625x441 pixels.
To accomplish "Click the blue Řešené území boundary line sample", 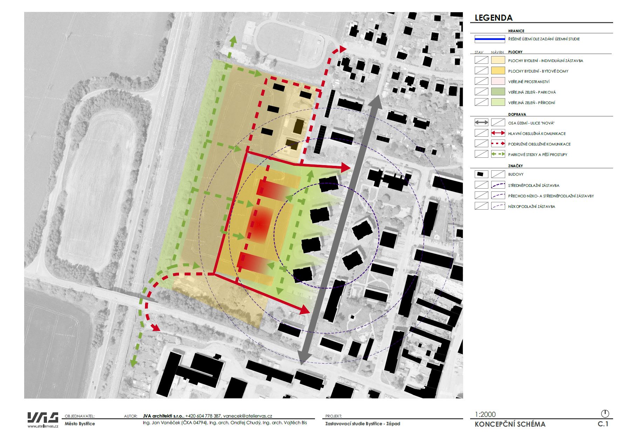I will (490, 39).
